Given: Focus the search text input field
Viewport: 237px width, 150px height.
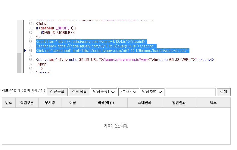Looking at the screenshot, I should (190, 92).
